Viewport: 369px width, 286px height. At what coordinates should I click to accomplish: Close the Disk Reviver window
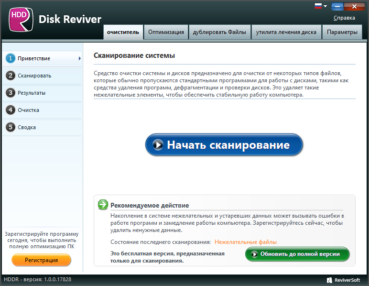[x=354, y=7]
